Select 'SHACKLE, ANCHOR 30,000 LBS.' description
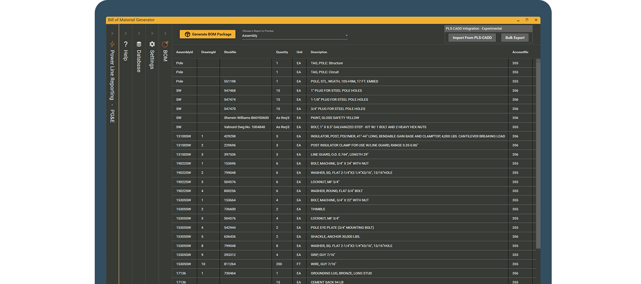 [x=335, y=237]
